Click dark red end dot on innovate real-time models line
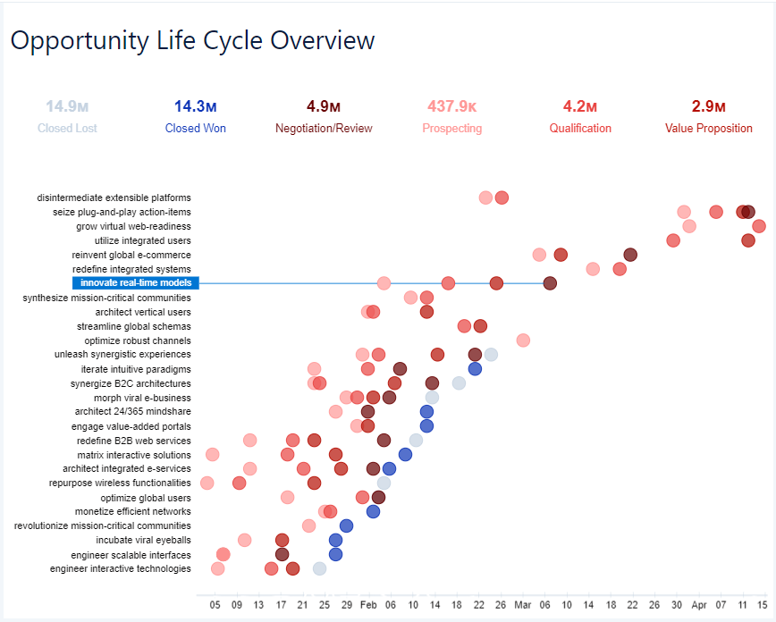776x622 pixels. [x=550, y=283]
